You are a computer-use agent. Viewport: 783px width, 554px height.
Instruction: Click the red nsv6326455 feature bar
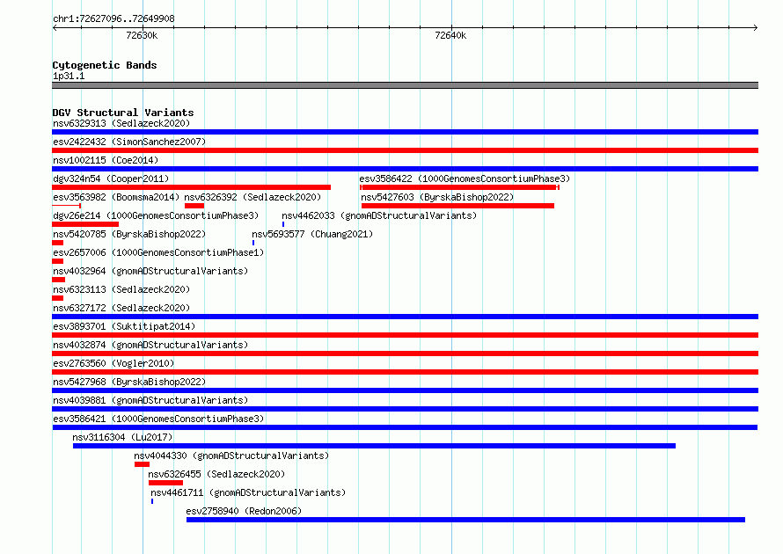(x=165, y=483)
